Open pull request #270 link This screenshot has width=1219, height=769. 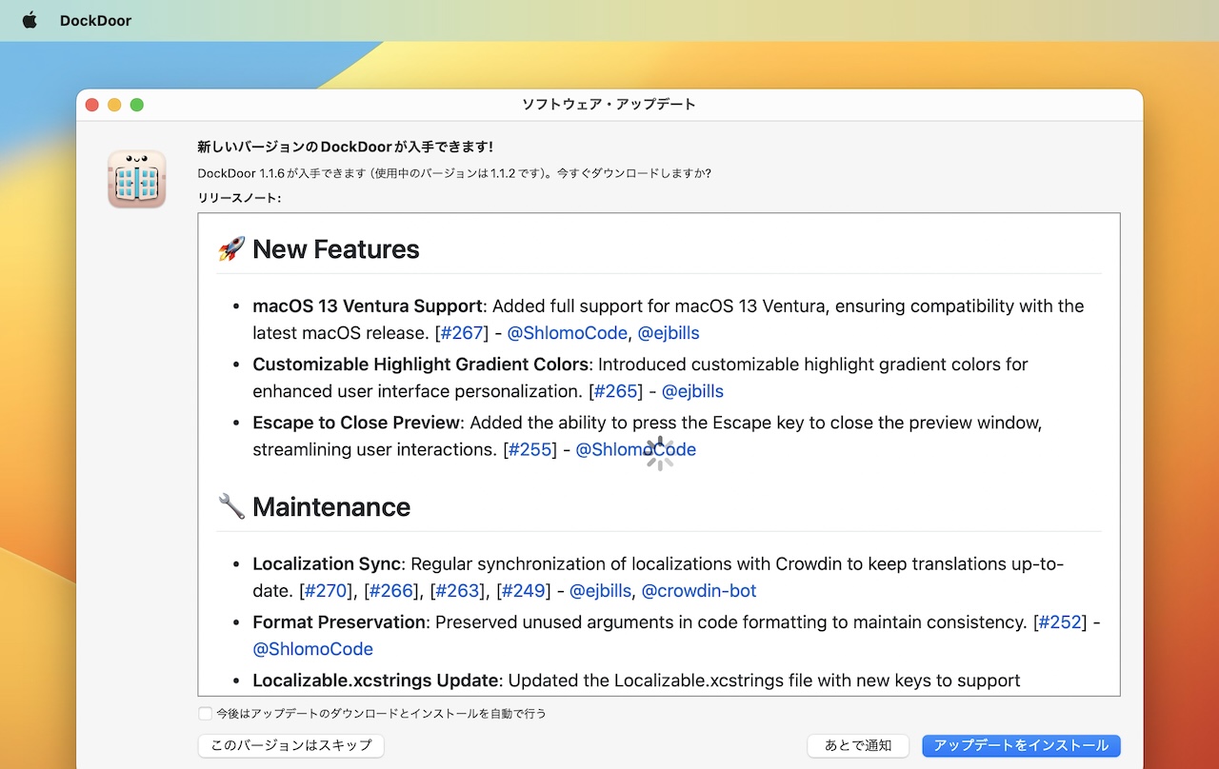click(326, 591)
